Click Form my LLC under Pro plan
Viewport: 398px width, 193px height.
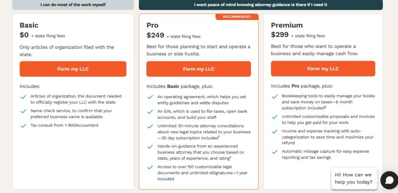[199, 69]
